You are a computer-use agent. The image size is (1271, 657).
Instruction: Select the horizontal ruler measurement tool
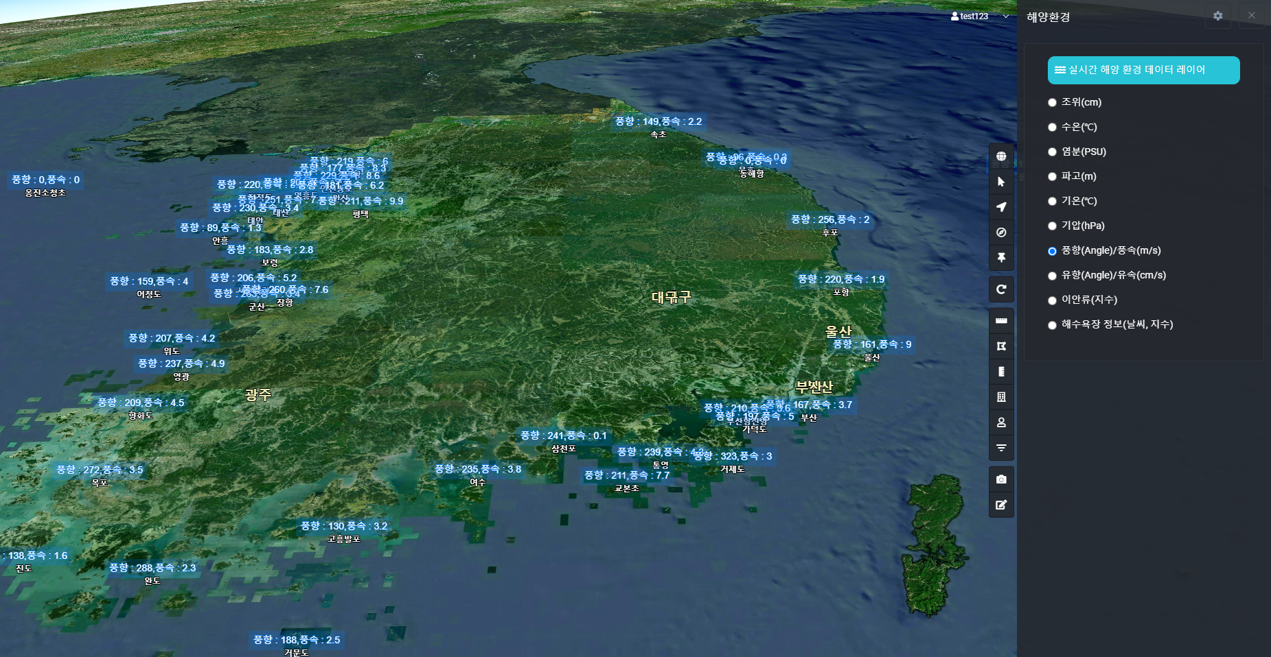(1001, 321)
